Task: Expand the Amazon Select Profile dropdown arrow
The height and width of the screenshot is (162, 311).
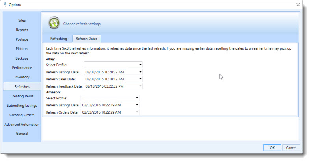Action: (137, 98)
